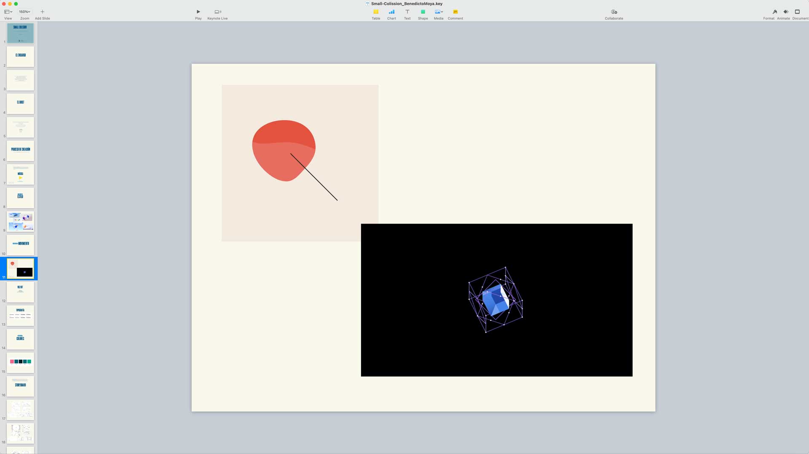Open the Media dropdown
The height and width of the screenshot is (454, 809).
tap(439, 12)
